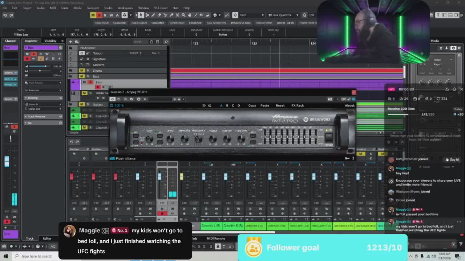
Task: Select the Erase tool
Action: (159, 15)
